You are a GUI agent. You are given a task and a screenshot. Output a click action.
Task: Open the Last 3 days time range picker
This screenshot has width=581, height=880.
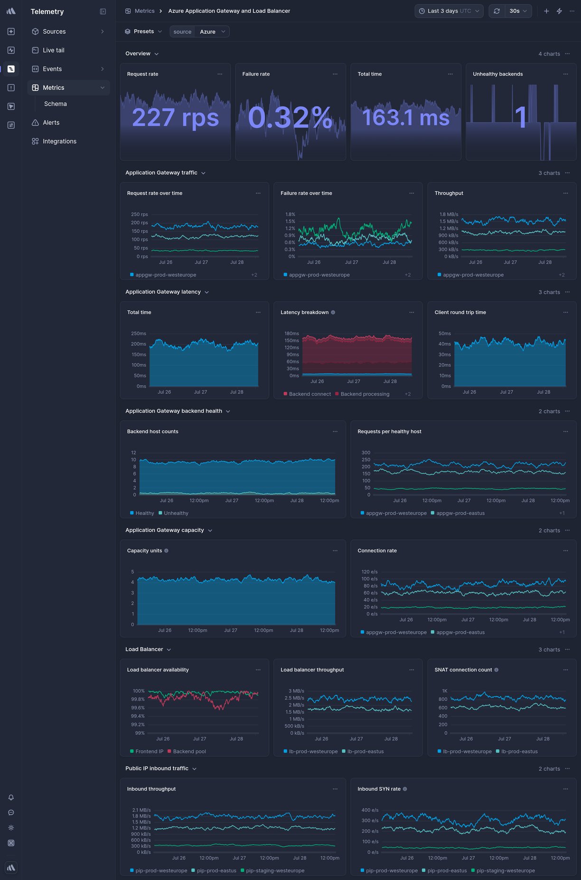(x=449, y=11)
